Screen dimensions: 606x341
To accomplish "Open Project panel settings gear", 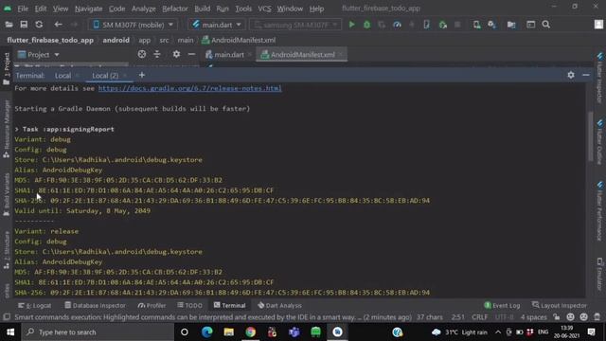I will 176,55.
